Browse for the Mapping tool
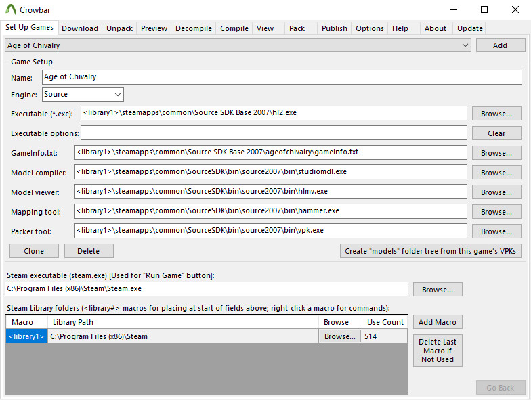Image resolution: width=531 pixels, height=400 pixels. [496, 212]
